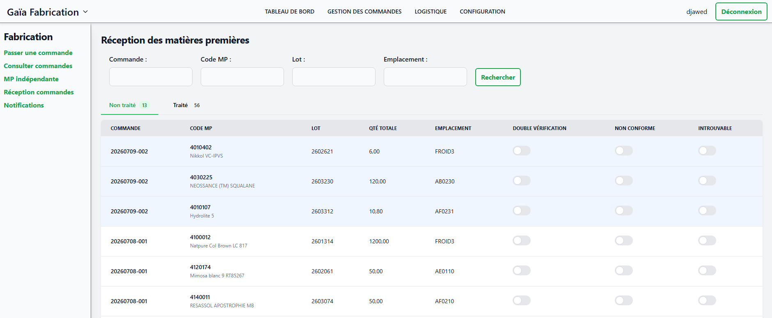Focus the Lot search field
772x318 pixels.
click(x=334, y=77)
